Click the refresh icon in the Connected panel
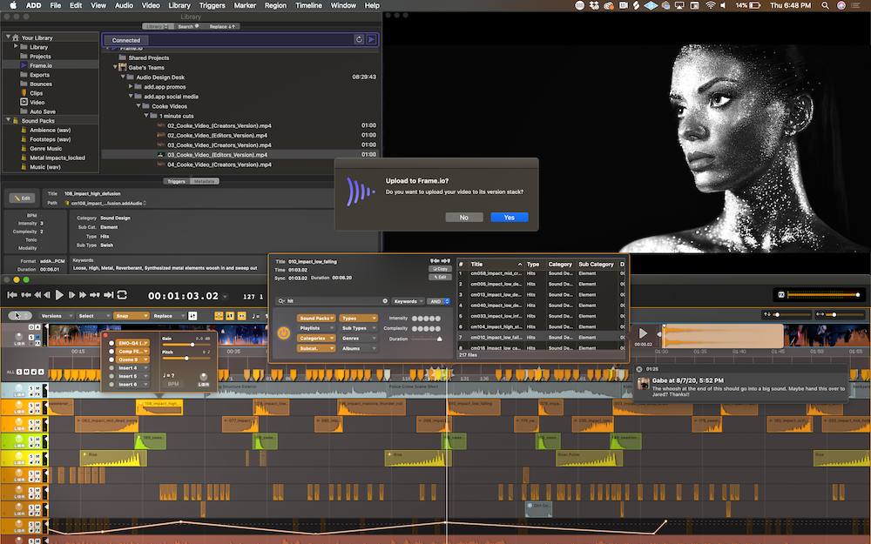This screenshot has width=871, height=544. (x=358, y=39)
